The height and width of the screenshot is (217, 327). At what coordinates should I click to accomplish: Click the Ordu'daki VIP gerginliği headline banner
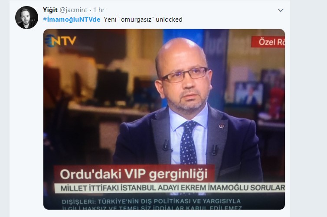pyautogui.click(x=134, y=174)
